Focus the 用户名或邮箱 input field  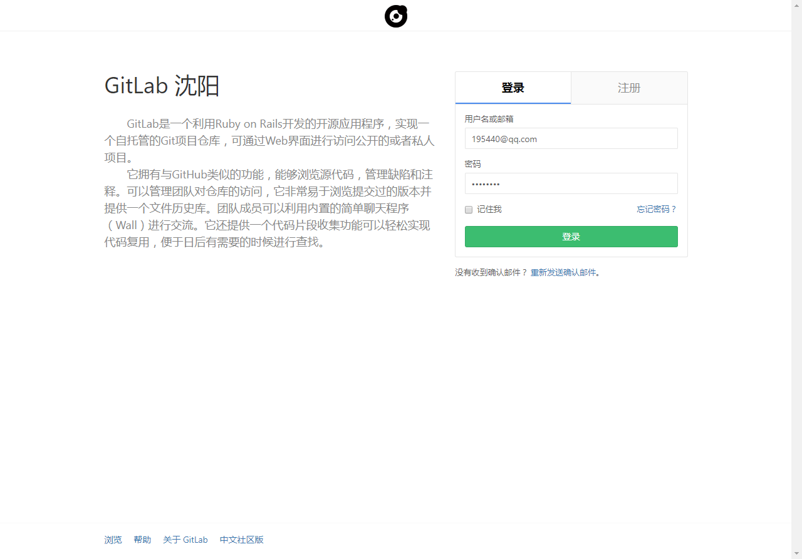pyautogui.click(x=571, y=138)
